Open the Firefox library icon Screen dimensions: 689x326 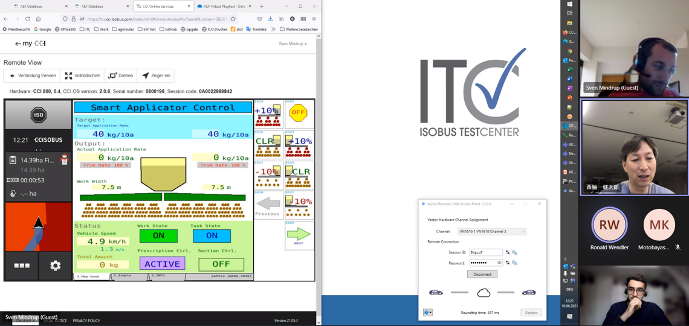point(281,19)
